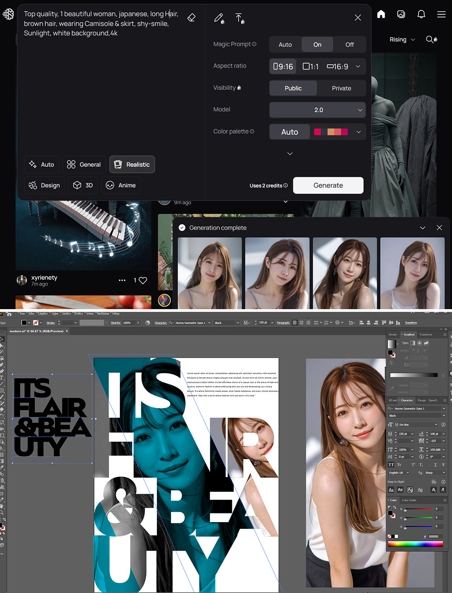Toggle Strikethrough in Character panel
This screenshot has width=452, height=593.
(443, 465)
